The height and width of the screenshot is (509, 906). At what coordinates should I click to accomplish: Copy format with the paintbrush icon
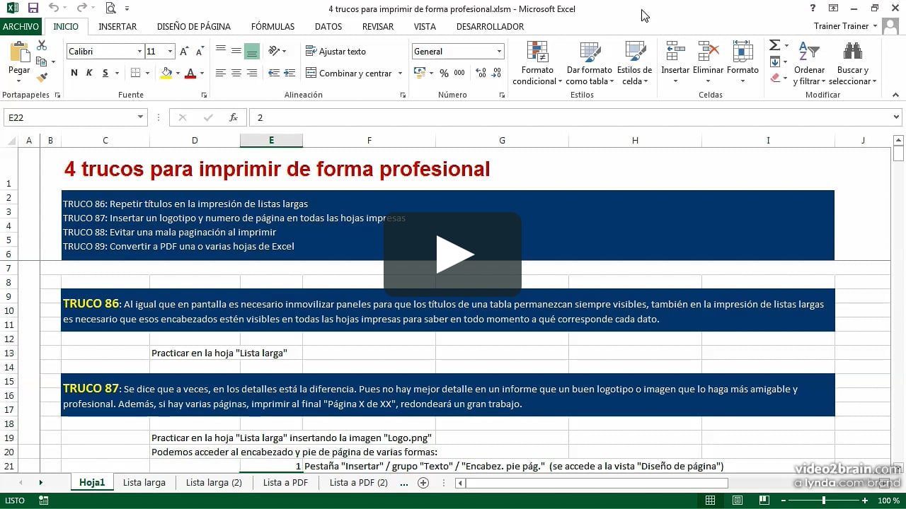click(42, 78)
